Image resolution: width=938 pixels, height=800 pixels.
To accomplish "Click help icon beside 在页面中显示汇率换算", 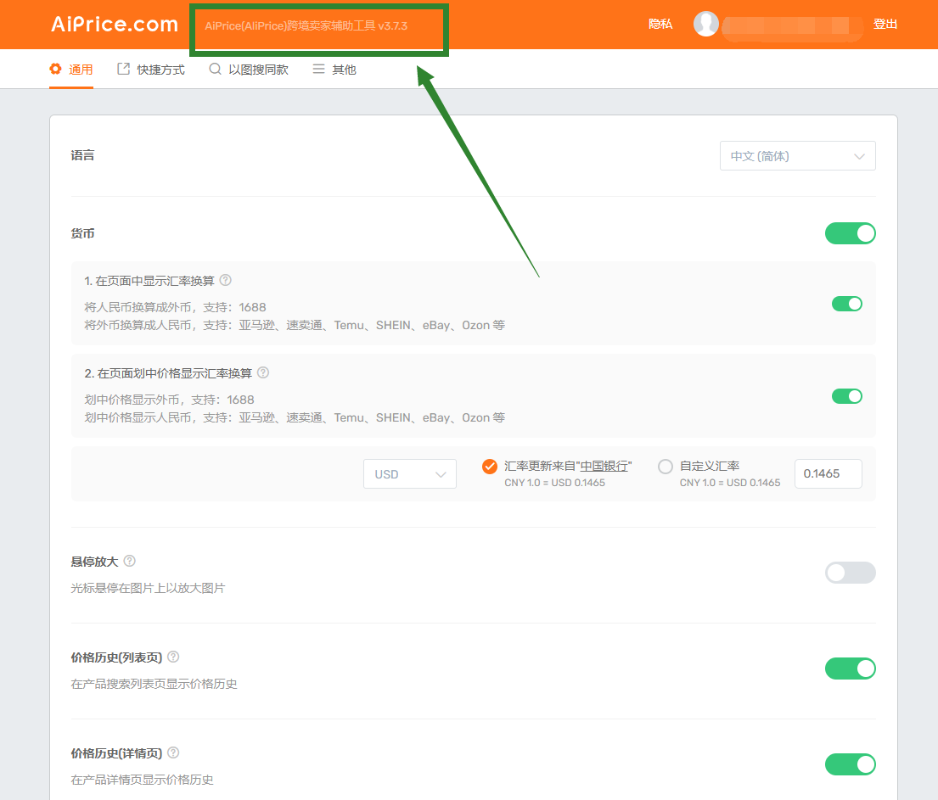I will [x=226, y=280].
